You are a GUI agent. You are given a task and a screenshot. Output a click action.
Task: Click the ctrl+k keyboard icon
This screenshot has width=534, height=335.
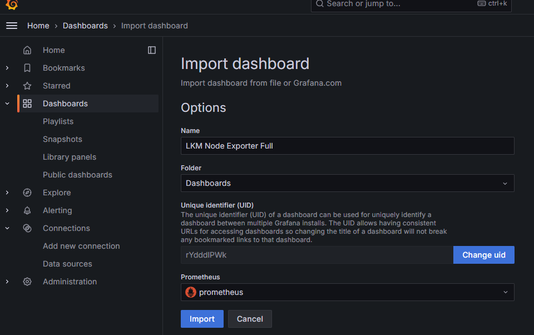[482, 3]
